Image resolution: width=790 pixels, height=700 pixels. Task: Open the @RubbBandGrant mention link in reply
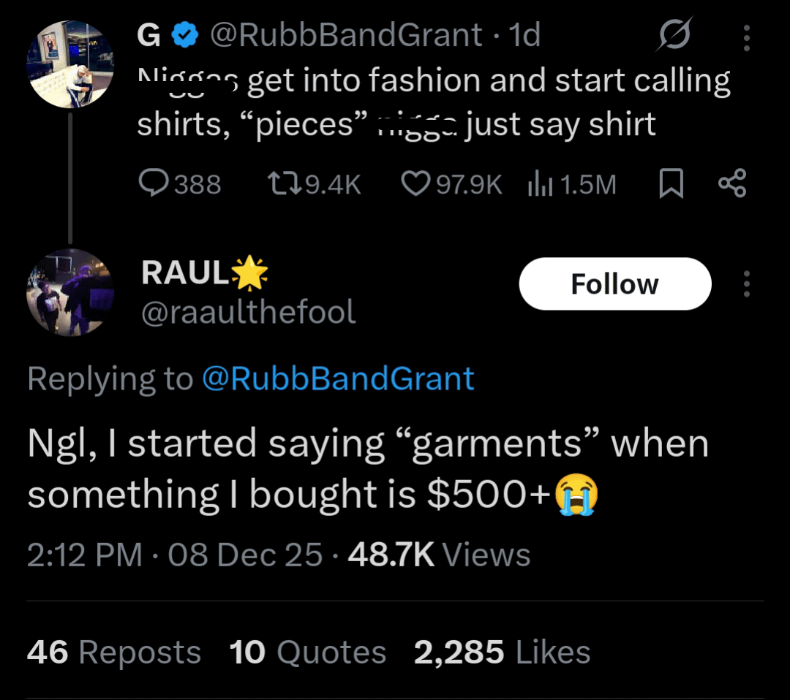(337, 378)
